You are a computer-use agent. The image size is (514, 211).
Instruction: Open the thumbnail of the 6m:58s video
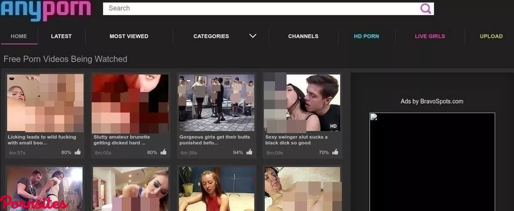[216, 103]
